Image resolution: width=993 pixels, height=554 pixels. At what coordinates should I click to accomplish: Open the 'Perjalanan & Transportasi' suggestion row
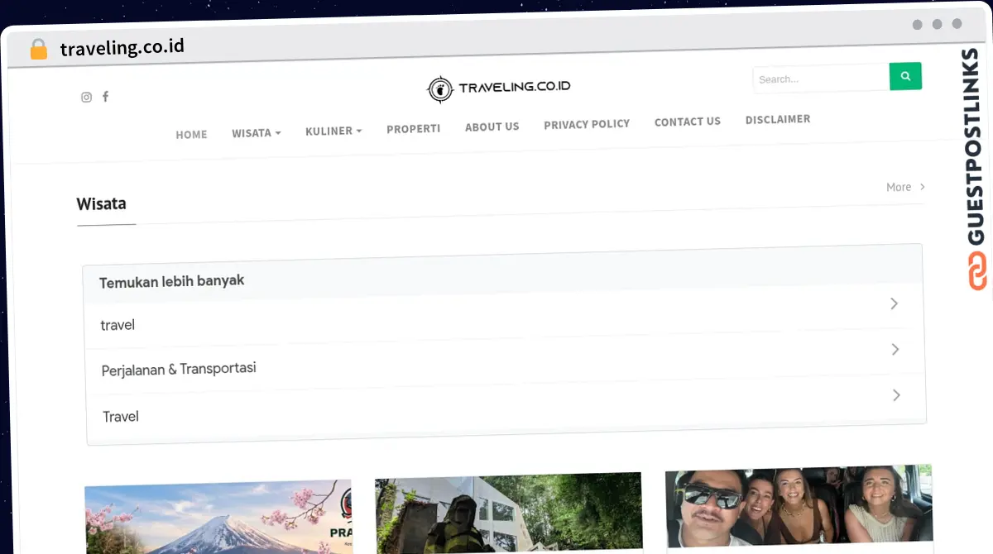click(x=505, y=360)
